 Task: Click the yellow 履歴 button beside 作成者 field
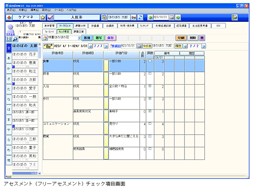tap(178, 46)
